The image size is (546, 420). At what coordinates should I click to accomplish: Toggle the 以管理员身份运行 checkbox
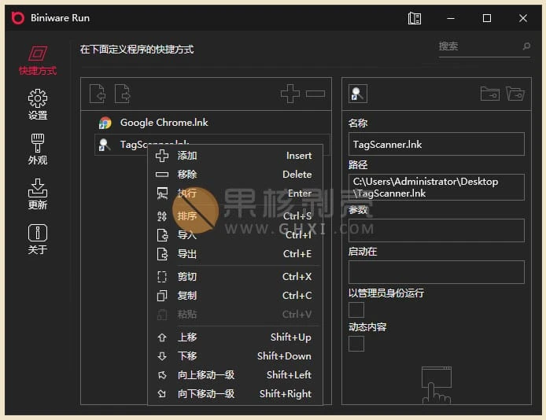(x=356, y=310)
